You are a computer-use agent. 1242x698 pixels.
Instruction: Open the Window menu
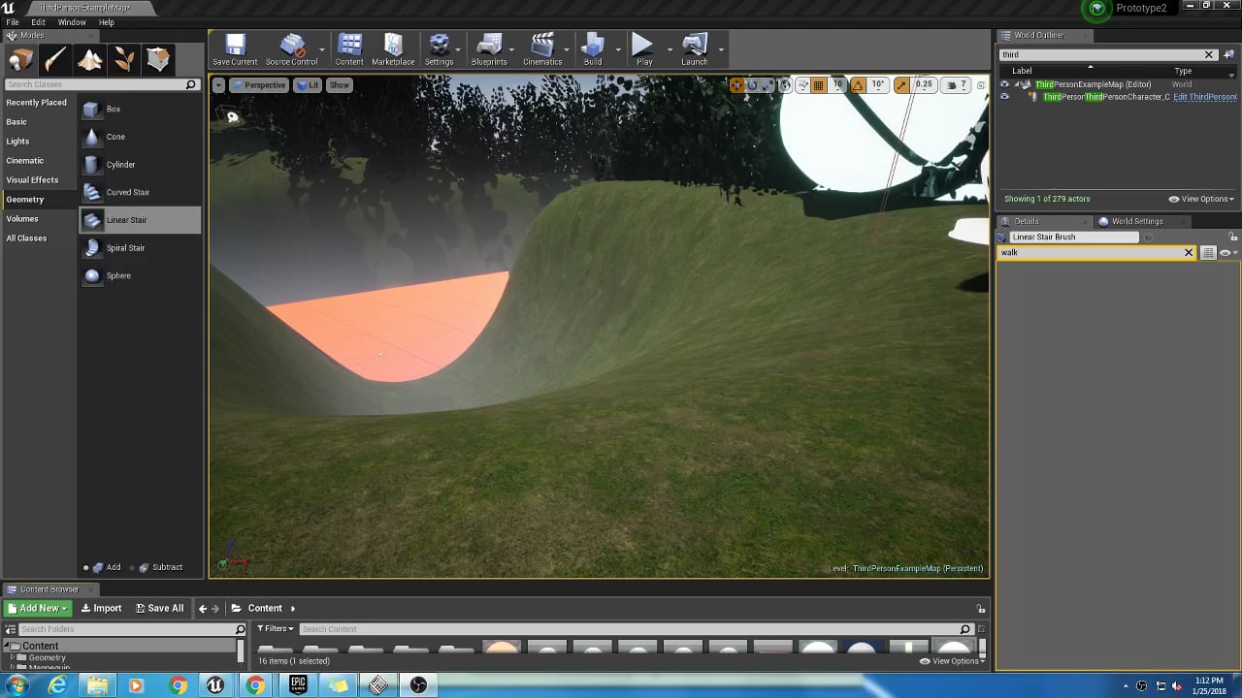pos(72,22)
